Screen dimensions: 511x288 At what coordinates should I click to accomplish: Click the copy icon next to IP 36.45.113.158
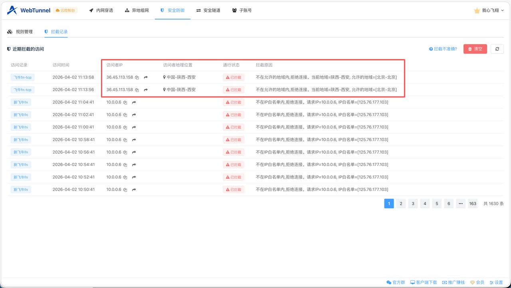pos(137,77)
